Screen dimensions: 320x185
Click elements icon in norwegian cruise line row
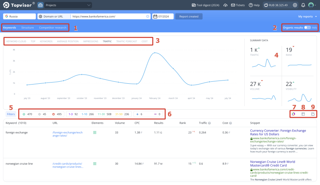coord(95,163)
